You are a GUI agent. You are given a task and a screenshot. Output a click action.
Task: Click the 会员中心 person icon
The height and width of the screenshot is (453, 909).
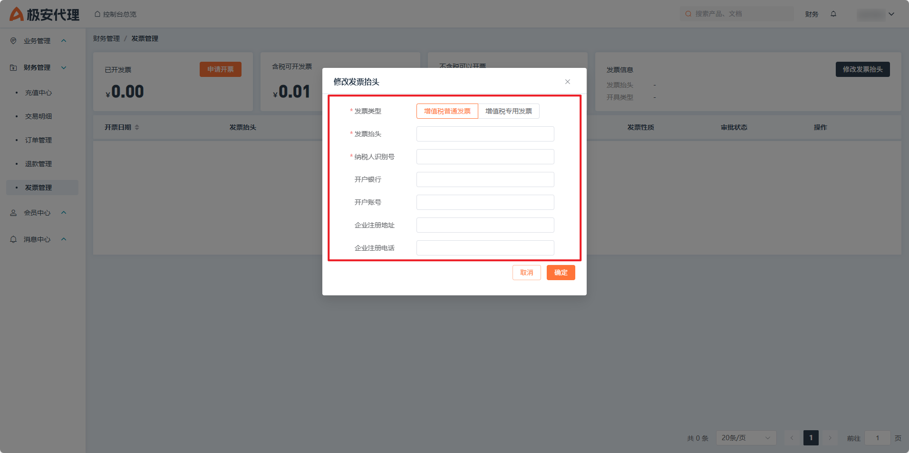pos(13,213)
